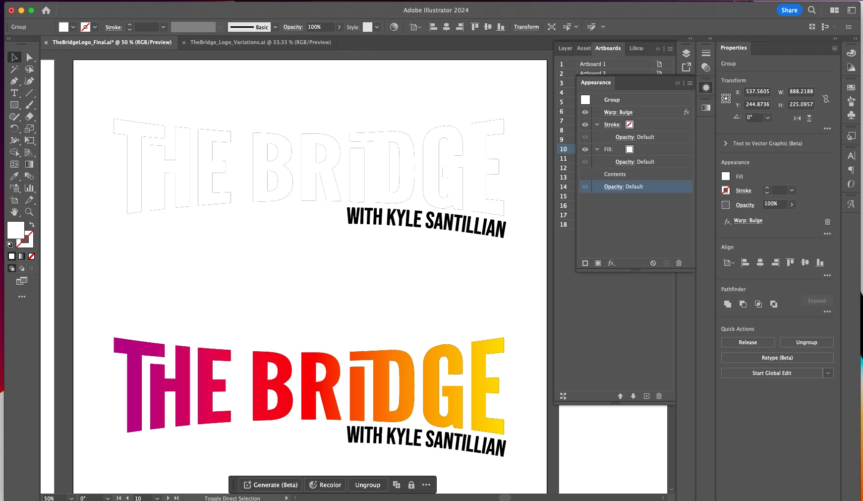The height and width of the screenshot is (501, 863).
Task: Click large Fill color box in toolbar
Action: (15, 230)
